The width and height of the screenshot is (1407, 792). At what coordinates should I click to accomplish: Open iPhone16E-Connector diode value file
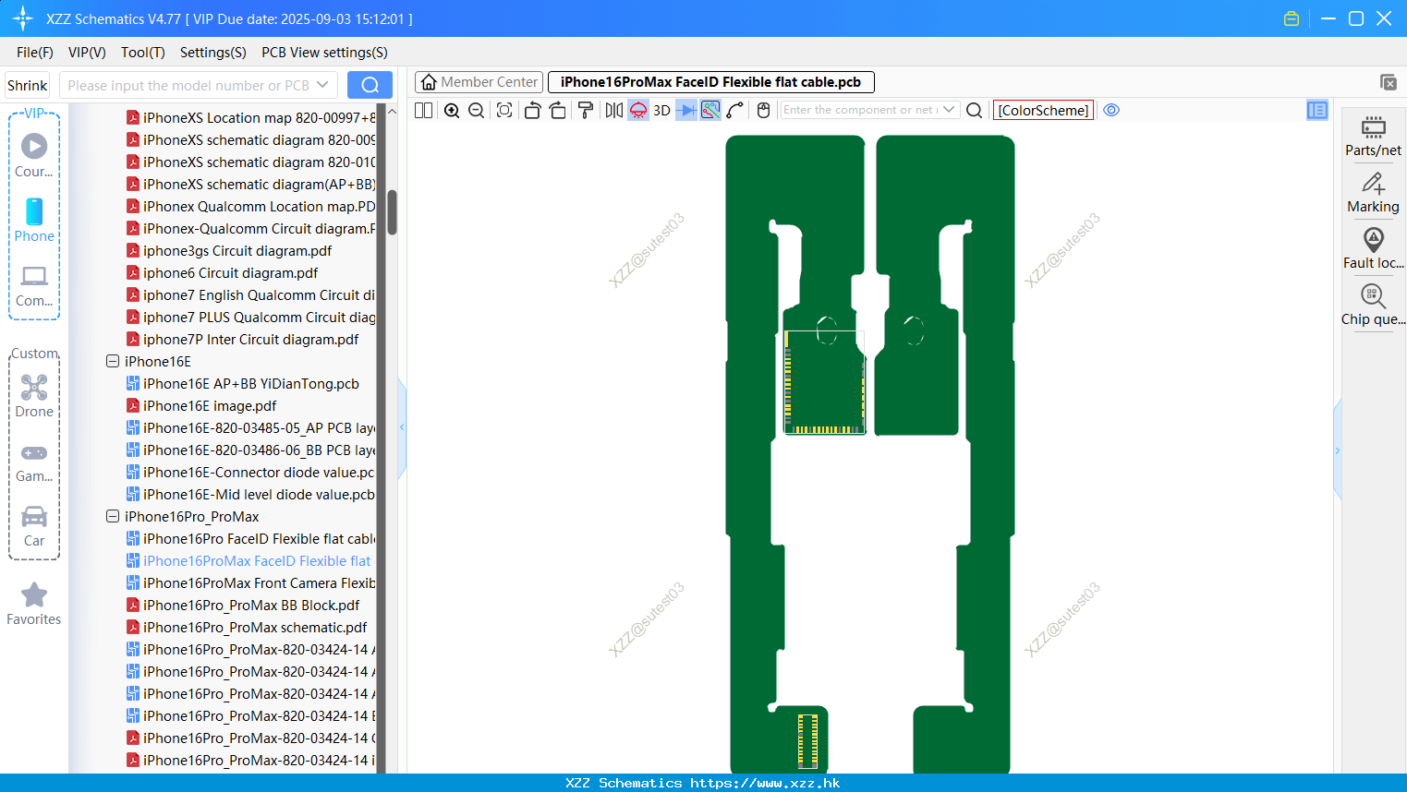pos(250,473)
